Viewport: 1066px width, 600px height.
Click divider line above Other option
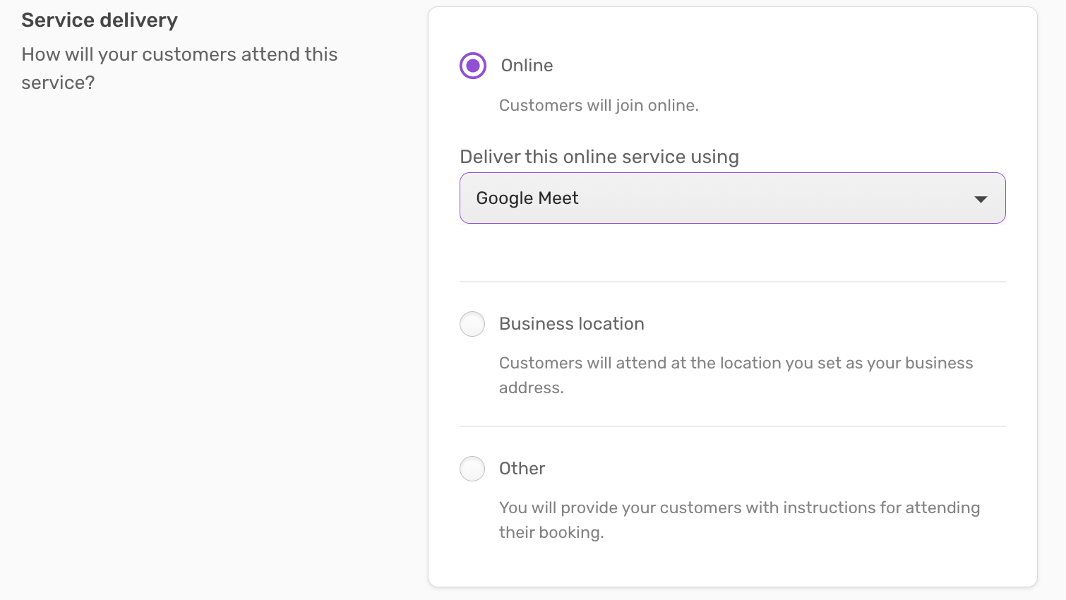point(732,426)
